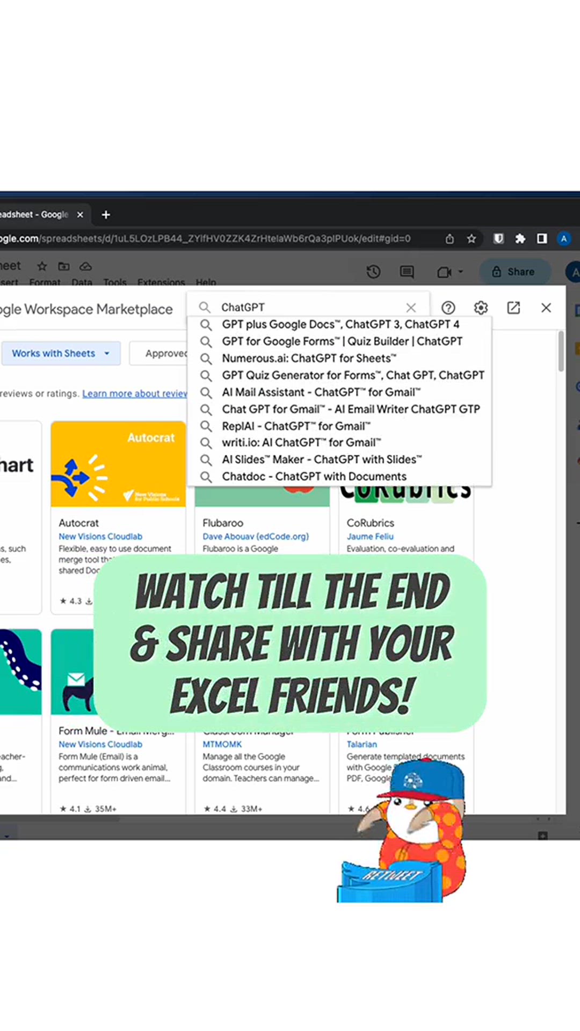Start a meeting with camera icon
Image resolution: width=580 pixels, height=1031 pixels.
click(x=444, y=272)
